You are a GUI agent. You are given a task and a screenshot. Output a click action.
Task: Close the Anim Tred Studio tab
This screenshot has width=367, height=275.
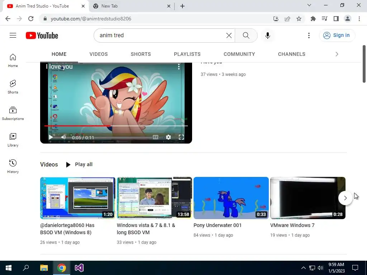pyautogui.click(x=83, y=6)
